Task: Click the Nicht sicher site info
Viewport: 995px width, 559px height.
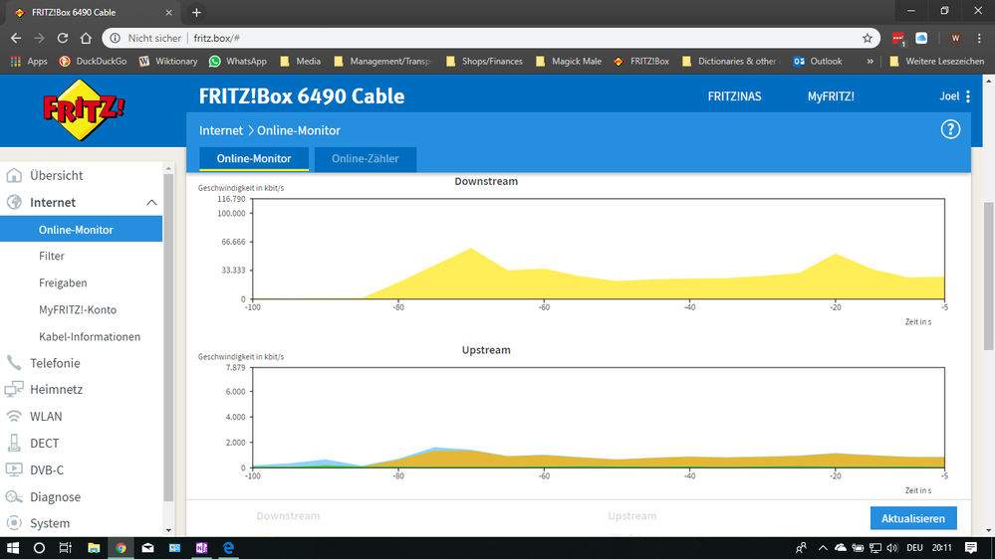Action: (146, 38)
